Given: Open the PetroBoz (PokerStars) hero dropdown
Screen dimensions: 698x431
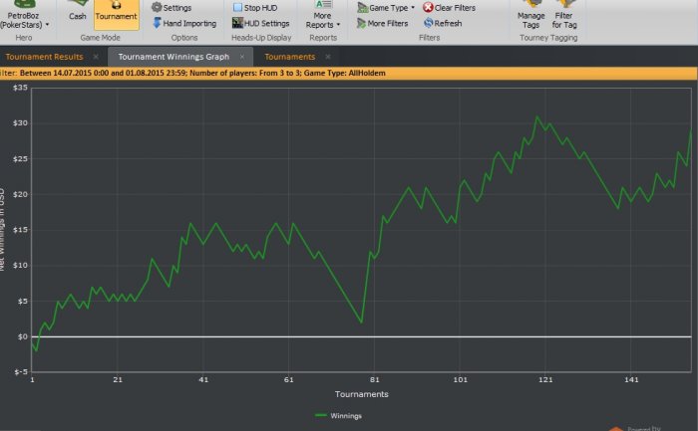Looking at the screenshot, I should pyautogui.click(x=24, y=16).
